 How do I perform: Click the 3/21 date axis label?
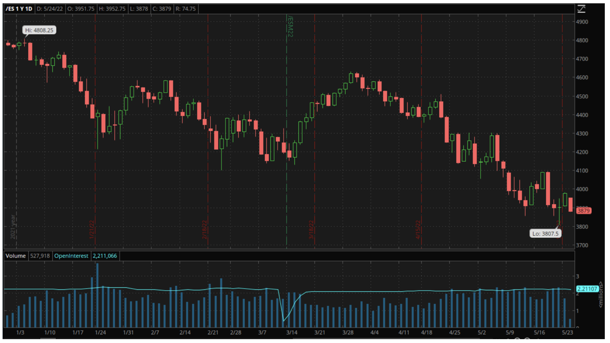click(319, 332)
